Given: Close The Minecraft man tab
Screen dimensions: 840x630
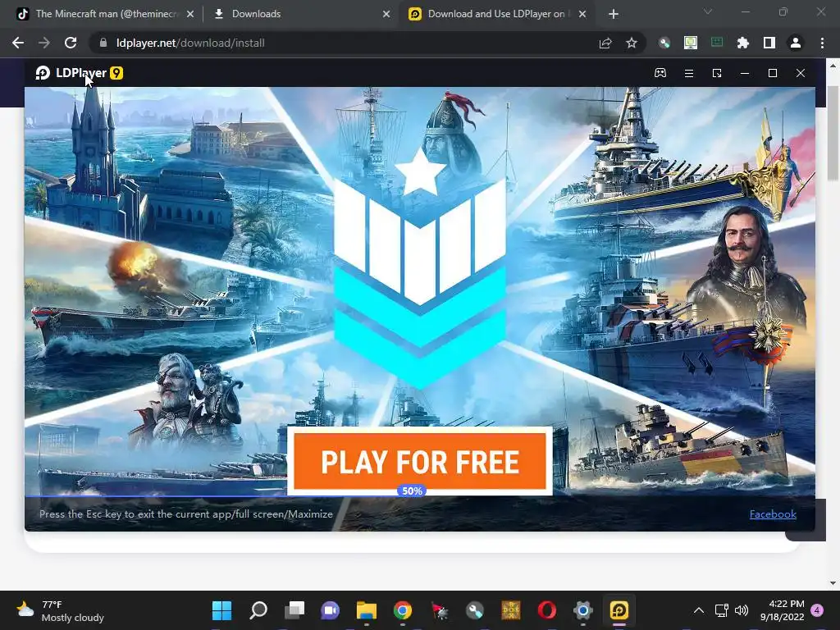Looking at the screenshot, I should point(190,15).
